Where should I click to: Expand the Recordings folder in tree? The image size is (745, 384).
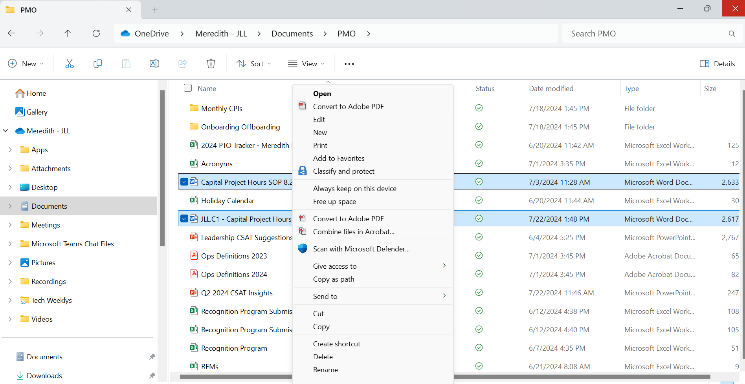pyautogui.click(x=10, y=281)
